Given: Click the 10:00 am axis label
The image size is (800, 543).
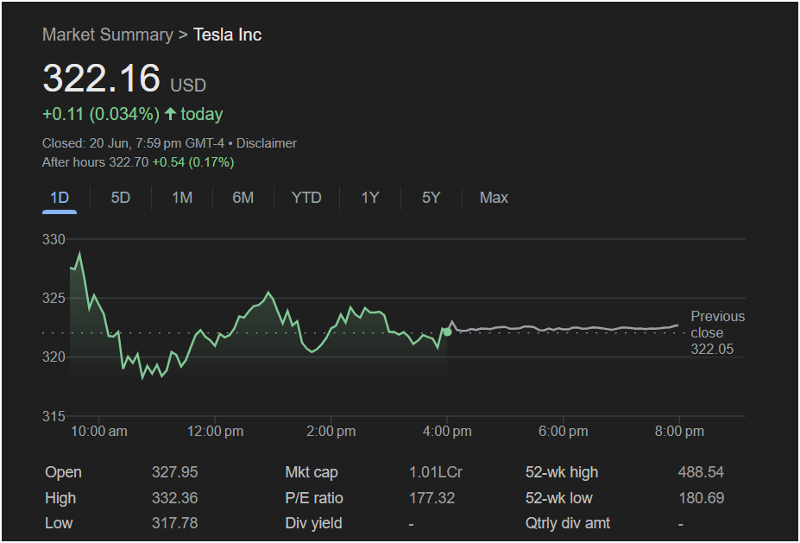Looking at the screenshot, I should click(x=99, y=432).
